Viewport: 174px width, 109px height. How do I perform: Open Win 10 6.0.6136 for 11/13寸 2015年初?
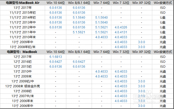tap(56, 13)
